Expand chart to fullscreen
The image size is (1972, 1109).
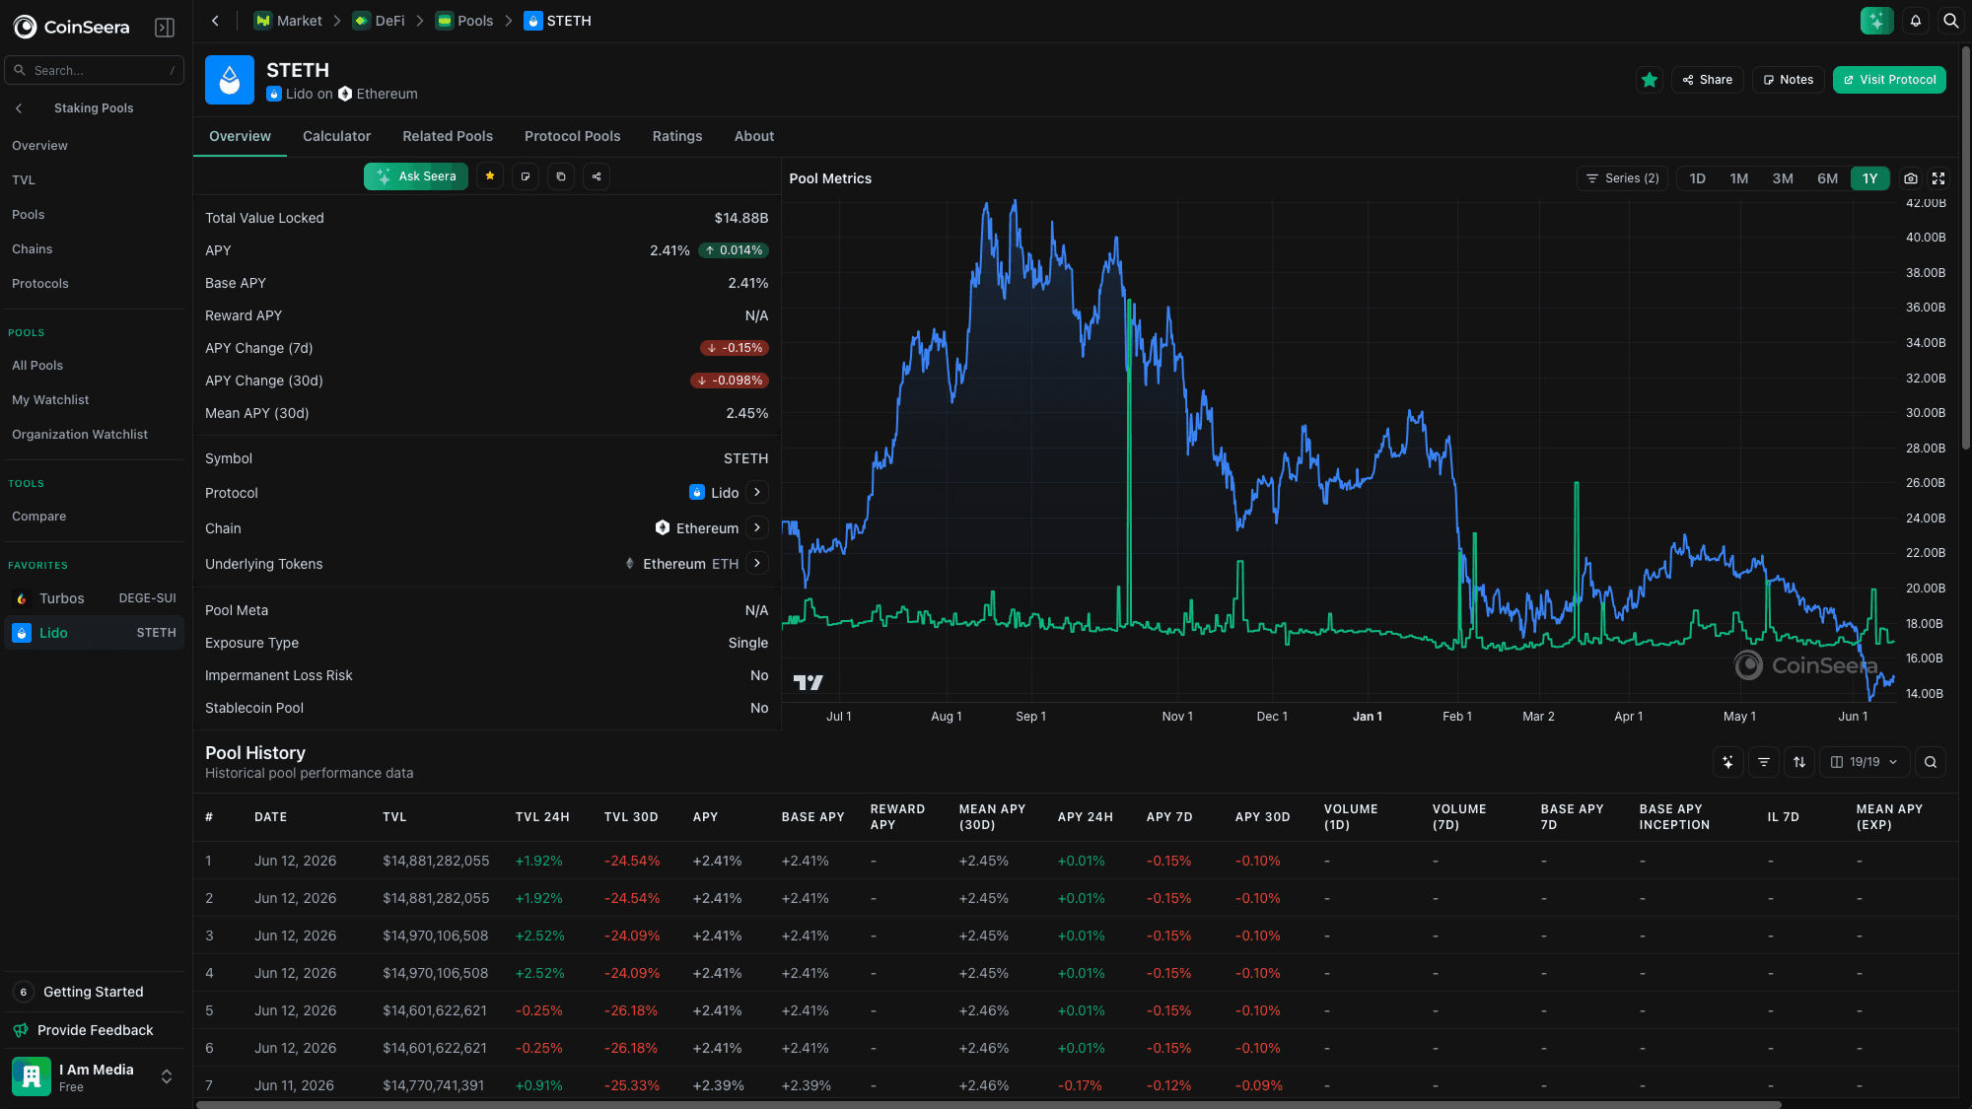pos(1938,178)
